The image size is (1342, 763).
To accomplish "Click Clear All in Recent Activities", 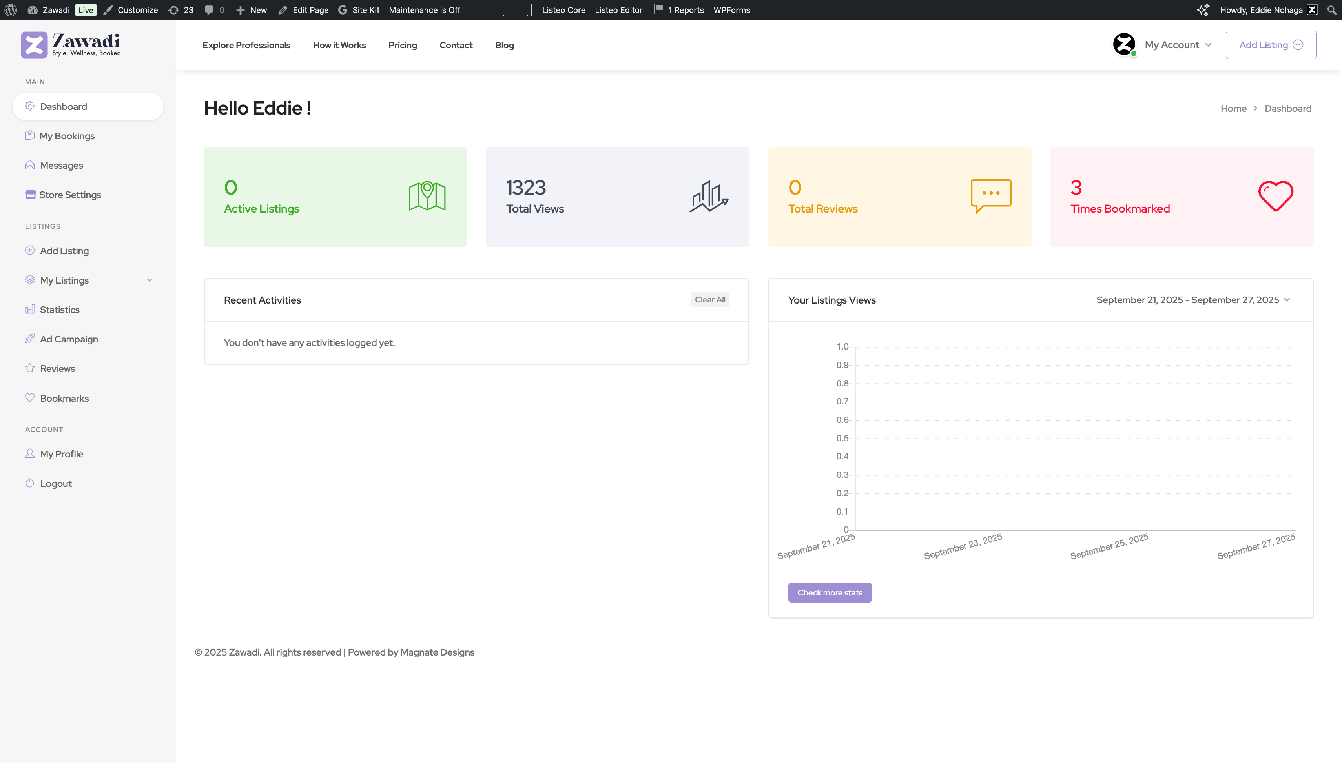I will 709,300.
